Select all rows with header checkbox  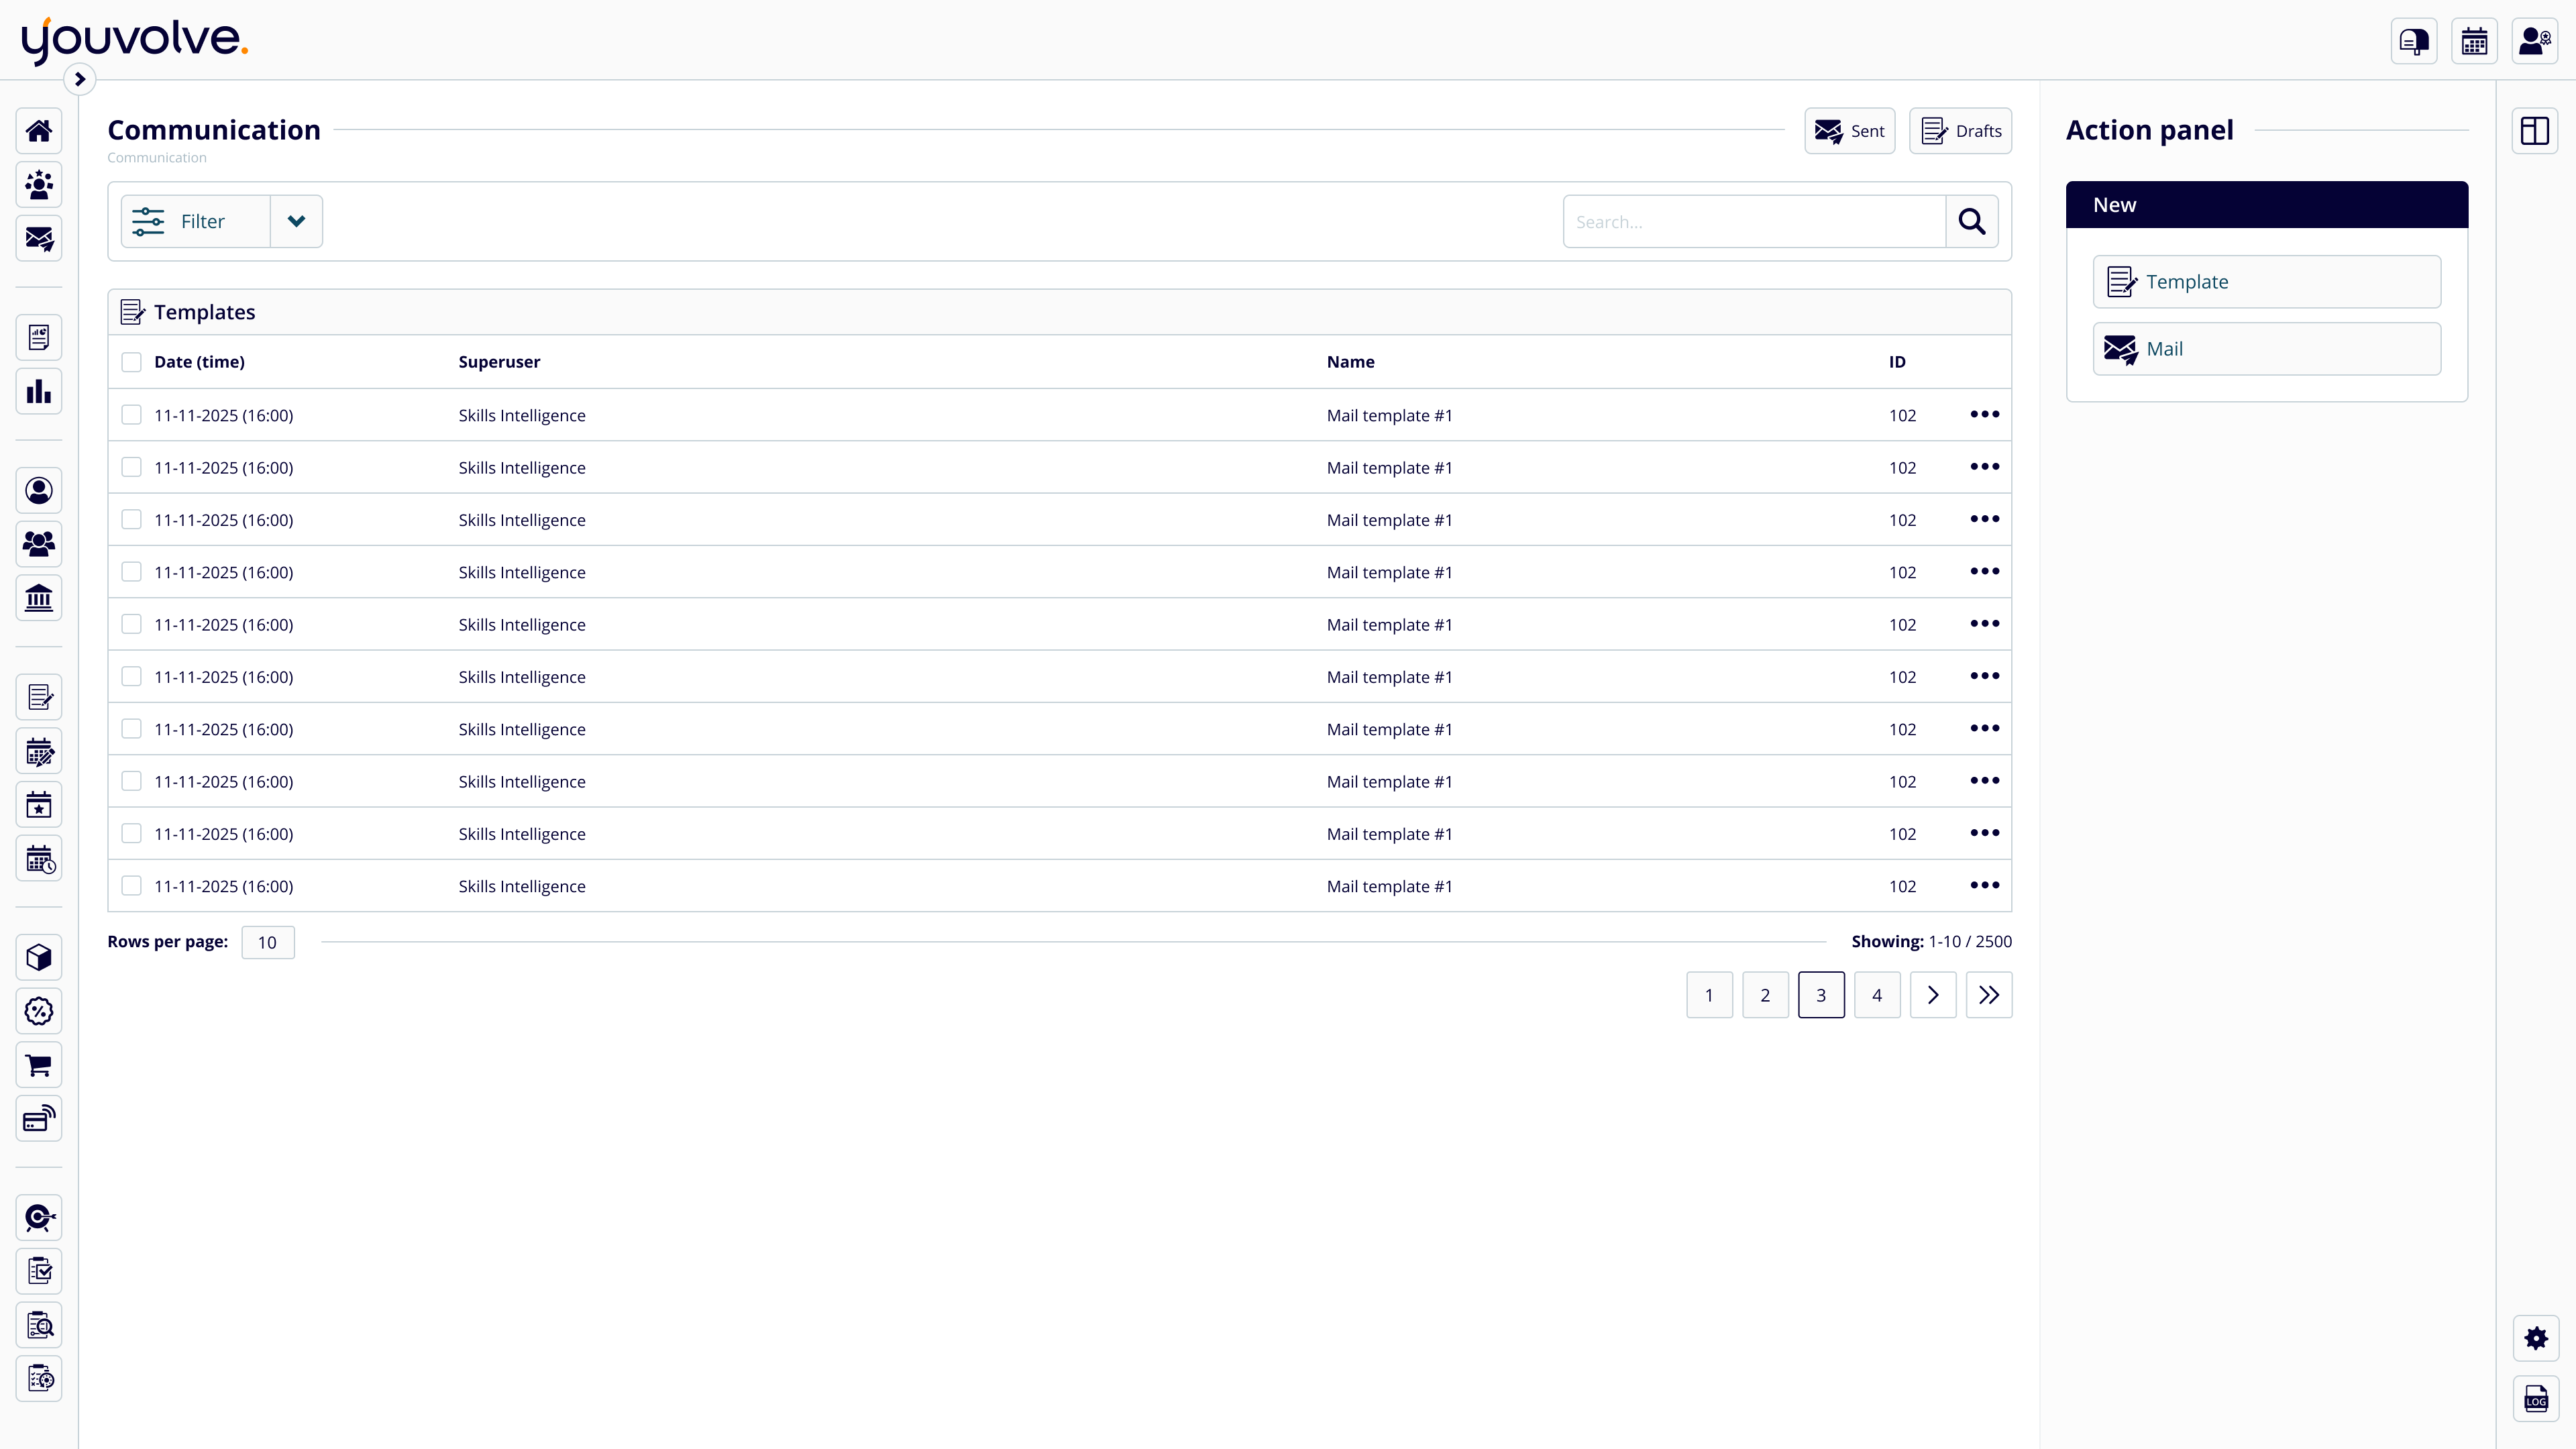(x=131, y=362)
